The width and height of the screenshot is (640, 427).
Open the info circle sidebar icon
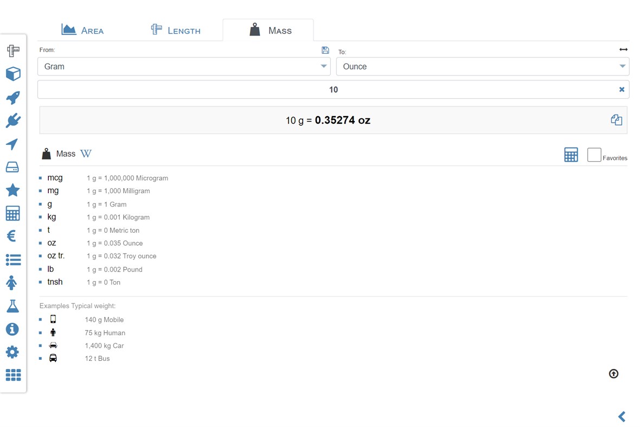click(x=12, y=329)
